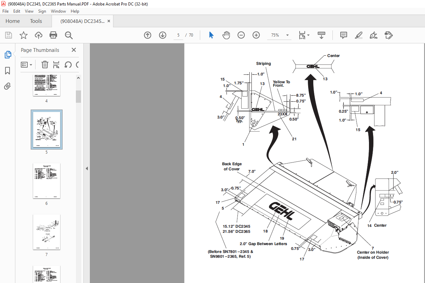Activate the Hand pan tool

click(x=226, y=35)
